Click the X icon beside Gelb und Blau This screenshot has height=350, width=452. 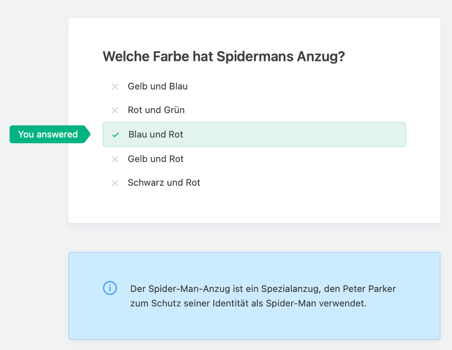click(115, 87)
